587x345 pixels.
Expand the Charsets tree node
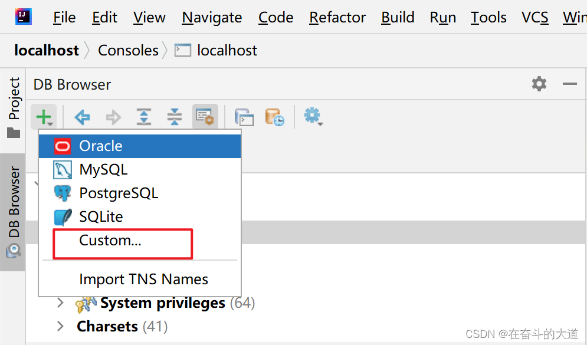click(60, 326)
